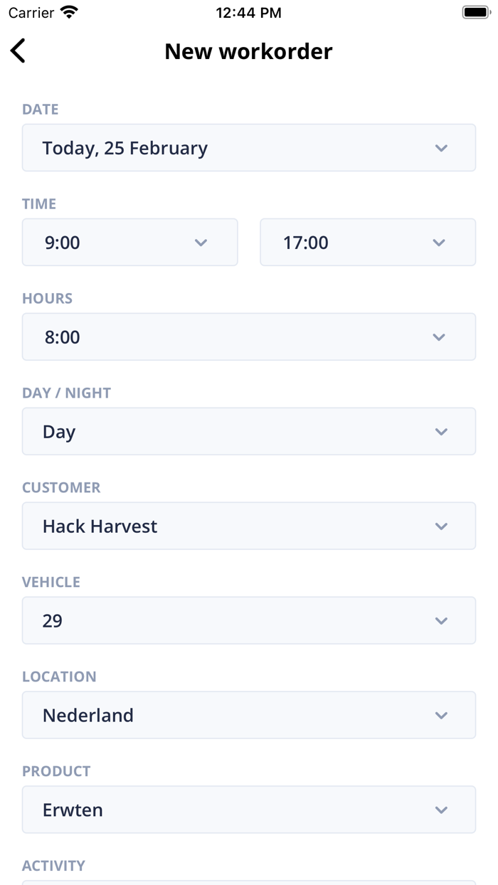498x885 pixels.
Task: Tap the chevron on the PRODUCT field
Action: click(x=441, y=810)
